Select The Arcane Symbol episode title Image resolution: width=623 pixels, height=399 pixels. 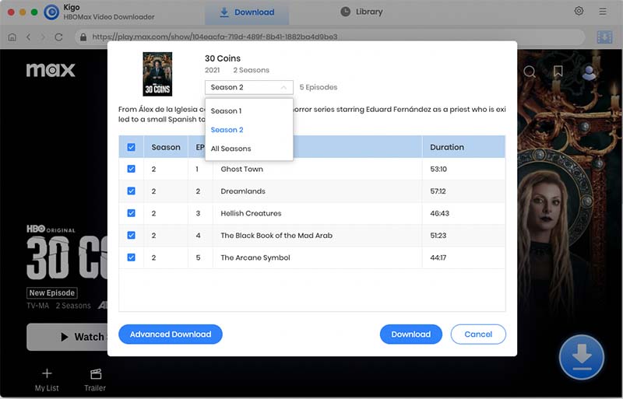255,257
